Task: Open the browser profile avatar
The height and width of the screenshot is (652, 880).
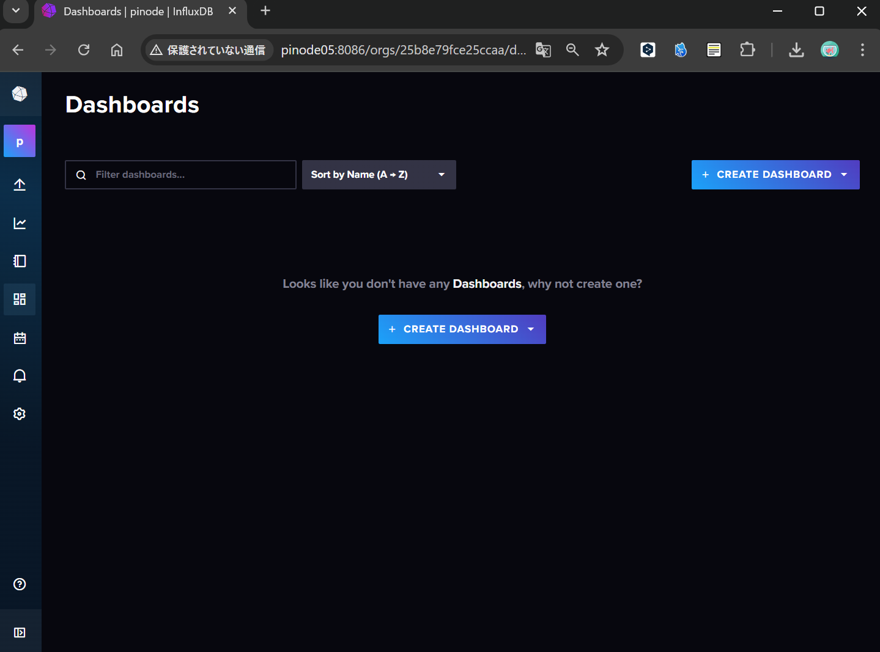Action: [x=829, y=50]
